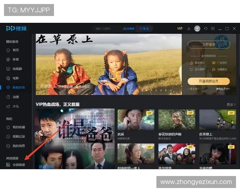Open the video thumbnail with red balloons crowd
This screenshot has height=192, width=240.
tap(177, 154)
